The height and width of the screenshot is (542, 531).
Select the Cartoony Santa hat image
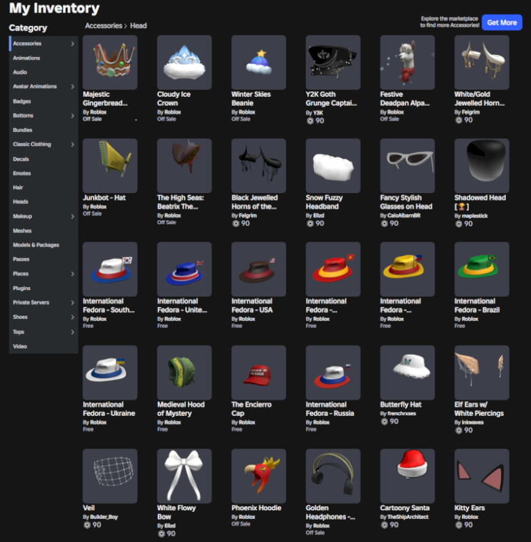pos(408,476)
